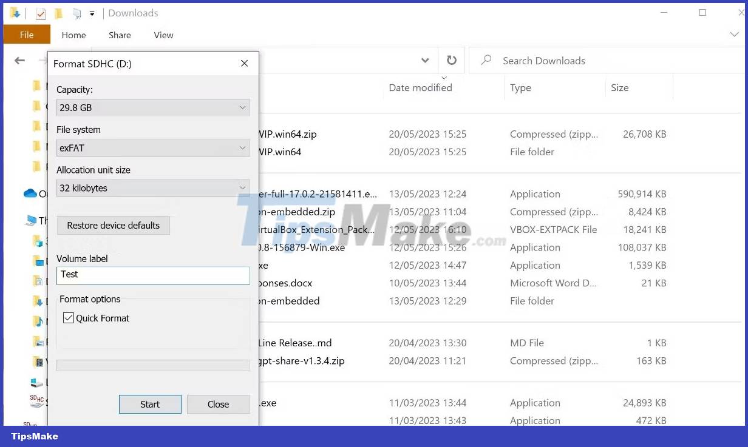Open the File system dropdown showing exFAT

point(153,148)
